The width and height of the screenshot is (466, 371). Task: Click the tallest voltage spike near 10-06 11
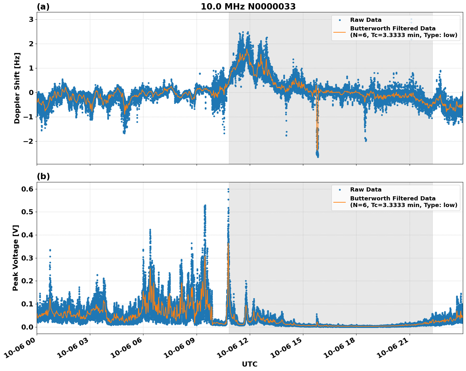click(x=229, y=190)
